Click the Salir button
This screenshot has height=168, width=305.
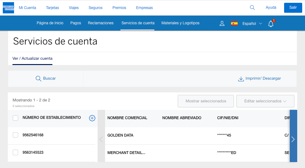click(x=293, y=8)
